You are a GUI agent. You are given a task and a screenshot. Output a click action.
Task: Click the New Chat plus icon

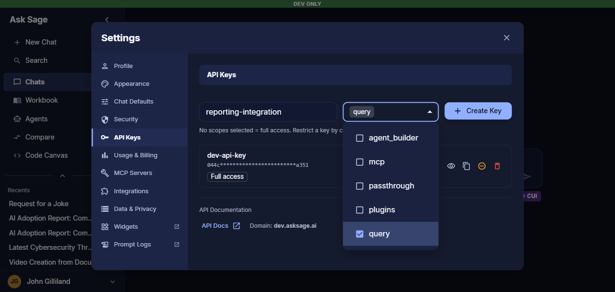pyautogui.click(x=17, y=42)
